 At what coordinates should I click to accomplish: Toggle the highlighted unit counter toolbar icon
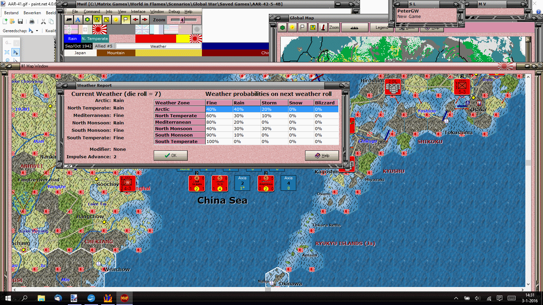tap(97, 20)
